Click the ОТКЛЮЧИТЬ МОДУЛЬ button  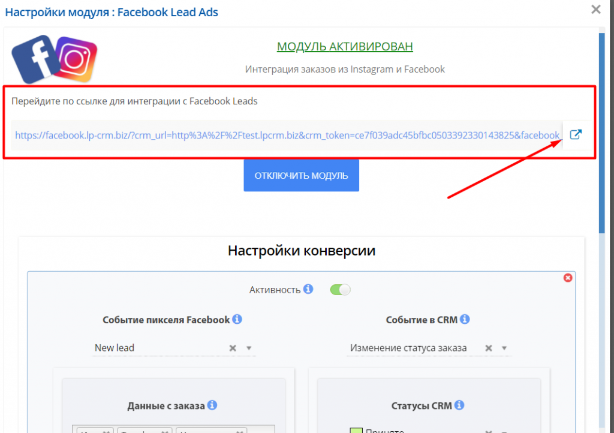(301, 175)
